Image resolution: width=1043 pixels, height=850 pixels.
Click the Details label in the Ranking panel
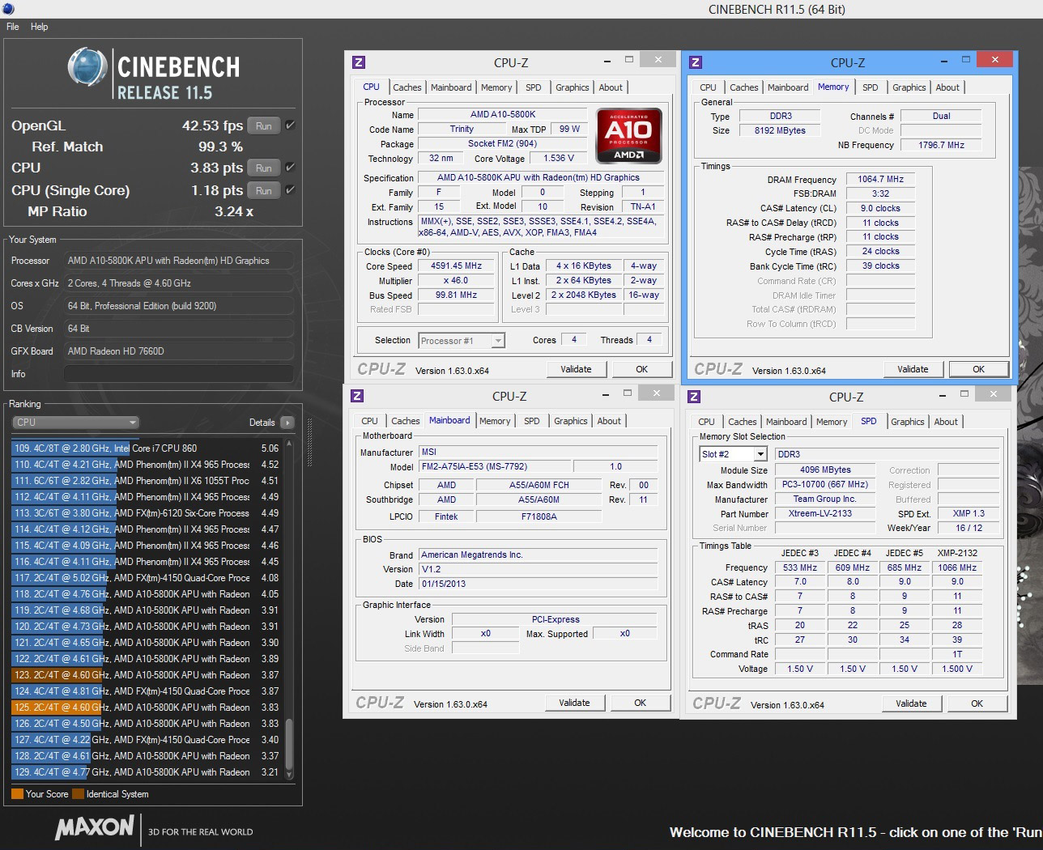coord(262,423)
